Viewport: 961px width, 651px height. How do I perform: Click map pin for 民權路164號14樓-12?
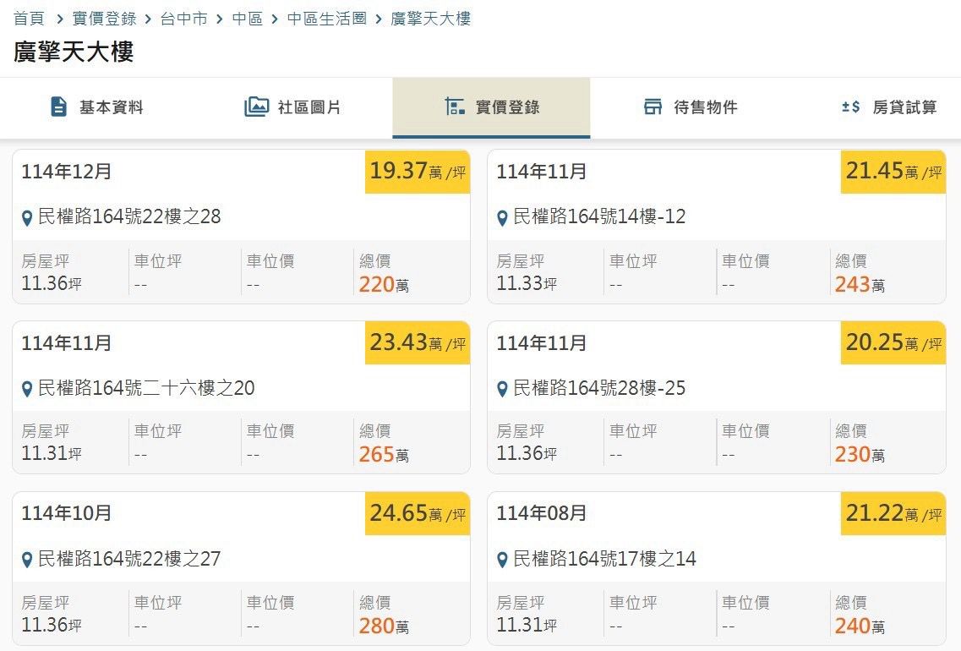pyautogui.click(x=502, y=218)
